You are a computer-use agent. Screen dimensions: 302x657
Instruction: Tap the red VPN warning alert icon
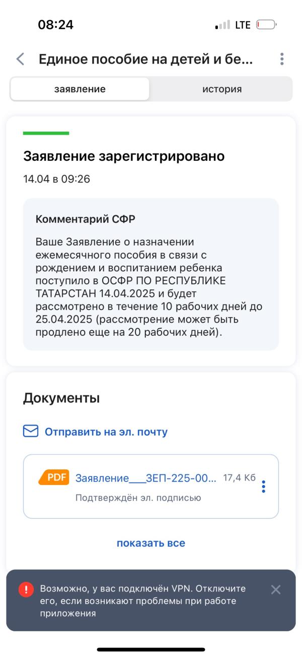(x=26, y=589)
